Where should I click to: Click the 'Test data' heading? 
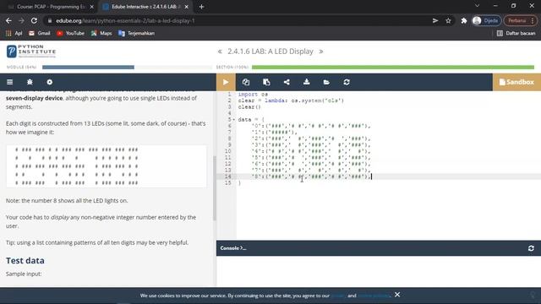(25, 261)
